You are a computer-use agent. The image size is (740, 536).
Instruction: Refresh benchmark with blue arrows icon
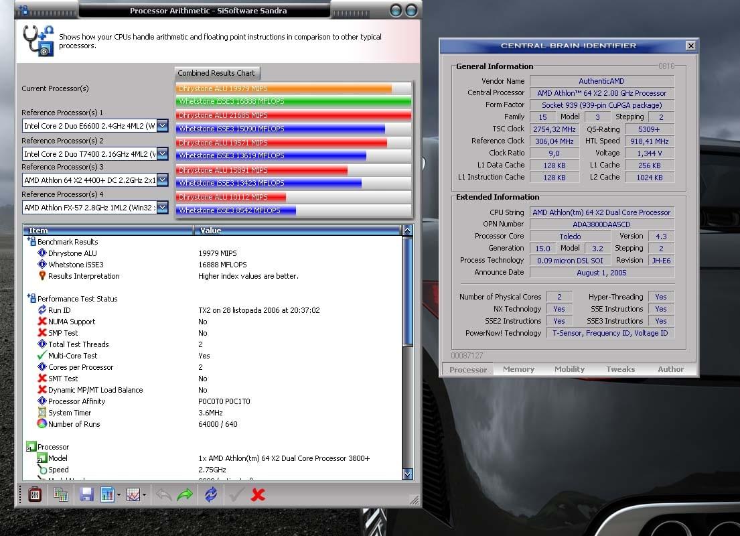[211, 494]
